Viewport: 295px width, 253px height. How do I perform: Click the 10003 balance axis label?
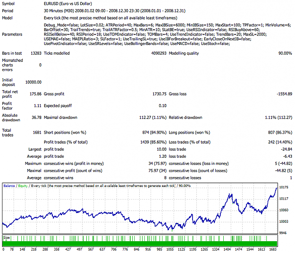point(284,221)
